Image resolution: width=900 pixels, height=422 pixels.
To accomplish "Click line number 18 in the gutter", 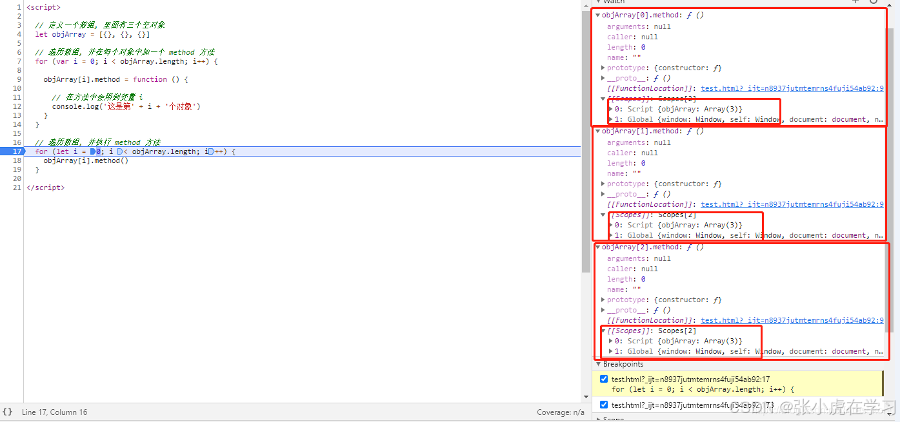I will tap(17, 160).
